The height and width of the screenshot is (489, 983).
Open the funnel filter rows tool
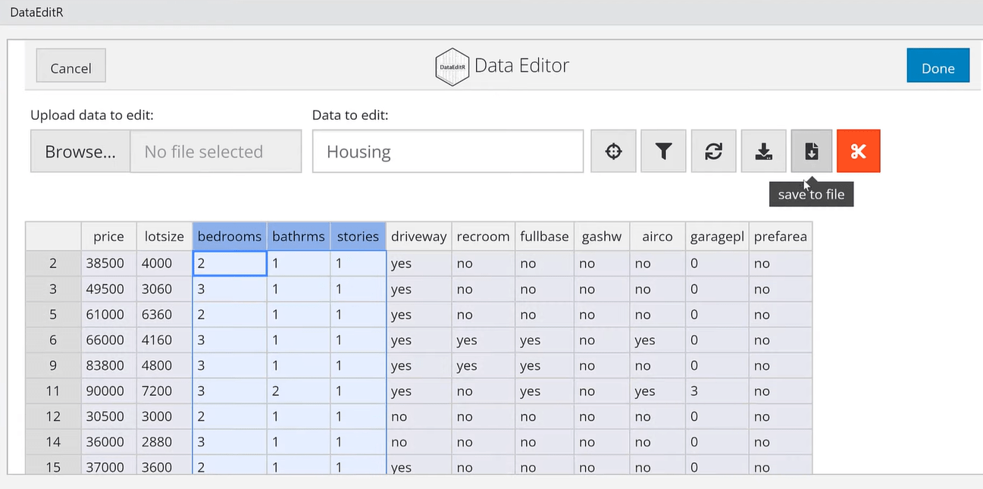pos(663,152)
